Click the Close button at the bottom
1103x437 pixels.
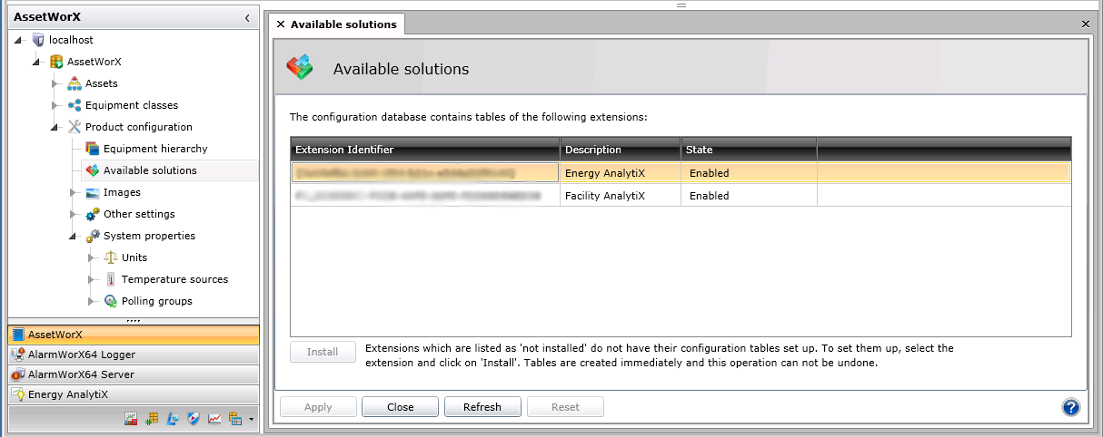(x=400, y=407)
